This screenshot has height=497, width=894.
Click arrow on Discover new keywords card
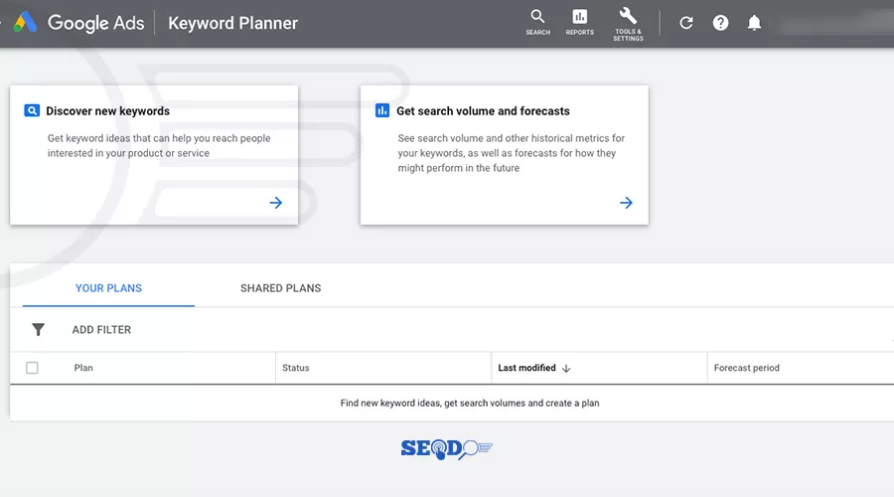[276, 203]
